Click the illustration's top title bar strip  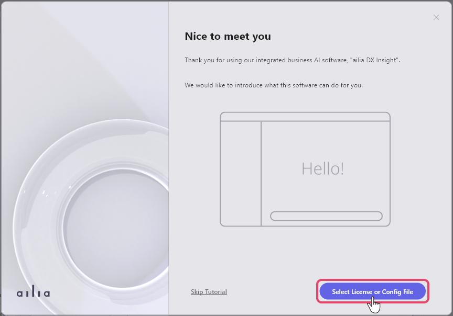[x=305, y=117]
